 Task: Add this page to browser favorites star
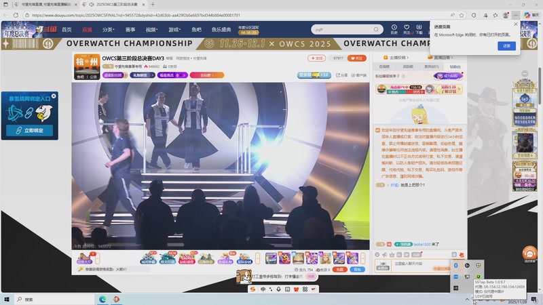pos(462,15)
